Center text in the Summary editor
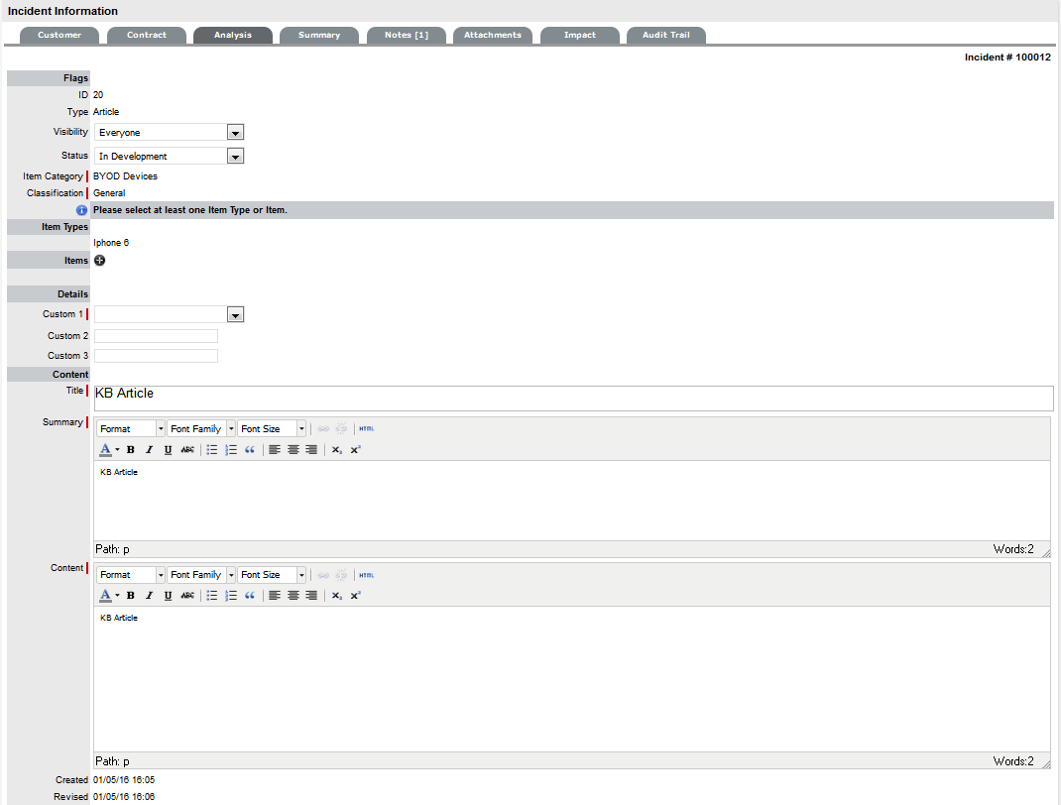 click(x=293, y=450)
